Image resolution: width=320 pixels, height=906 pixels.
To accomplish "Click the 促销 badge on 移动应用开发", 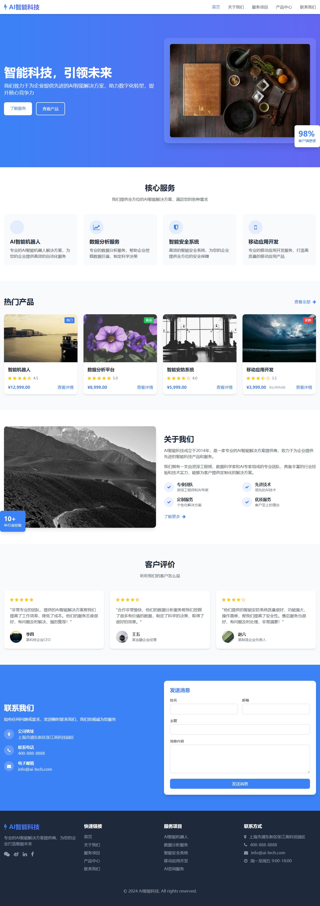I will point(308,320).
